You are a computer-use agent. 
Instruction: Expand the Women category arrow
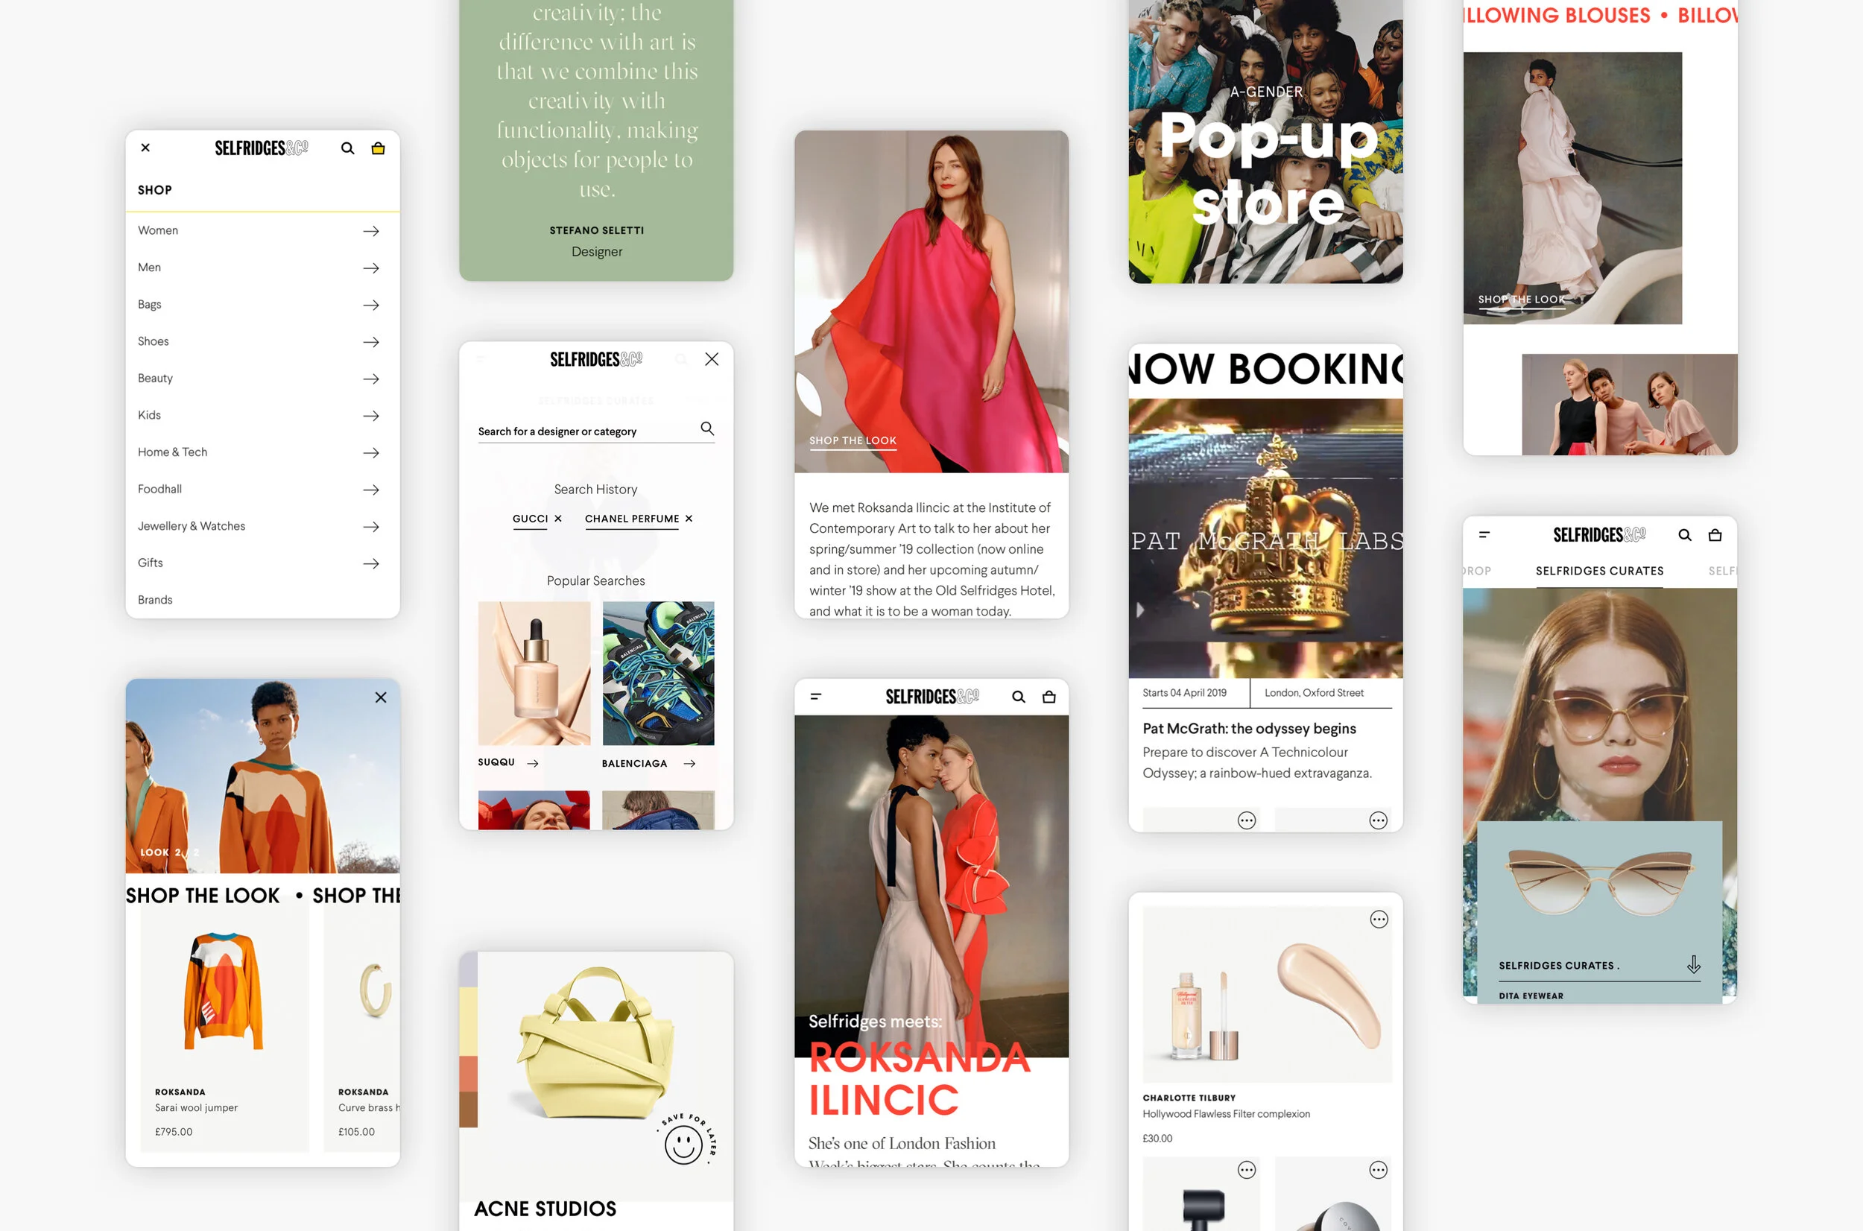[370, 231]
